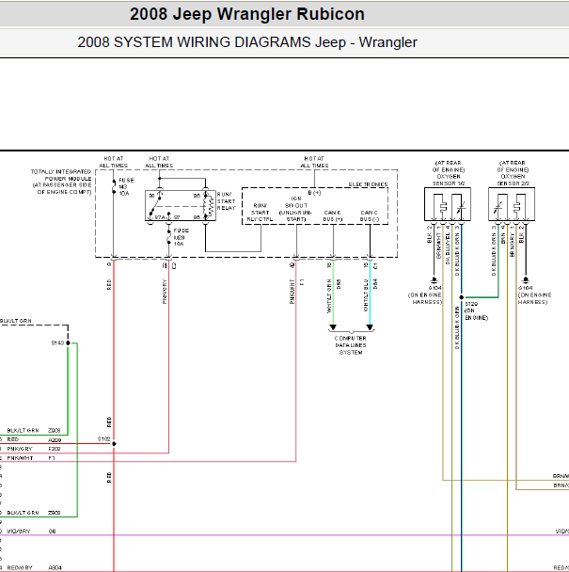Click the 'FUSE M3 10A' label

126,187
